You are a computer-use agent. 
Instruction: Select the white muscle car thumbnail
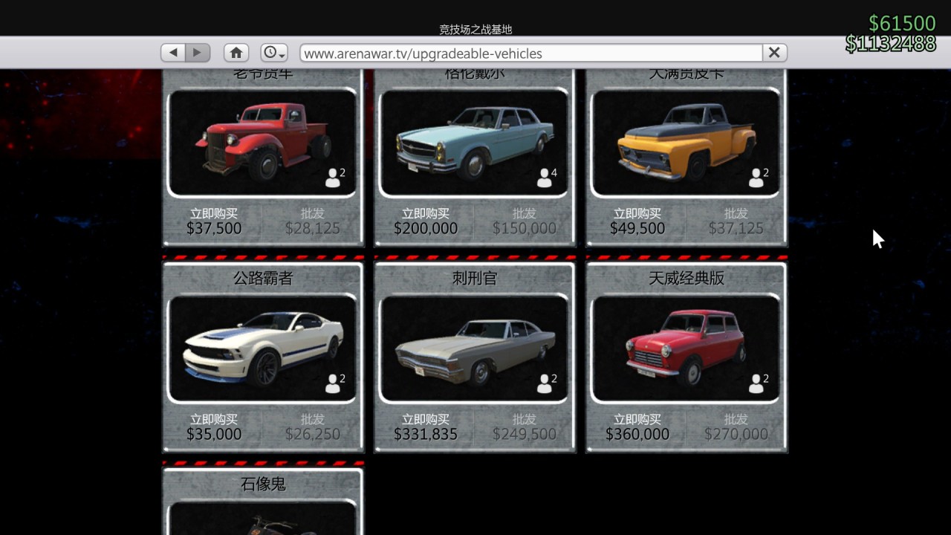(263, 348)
